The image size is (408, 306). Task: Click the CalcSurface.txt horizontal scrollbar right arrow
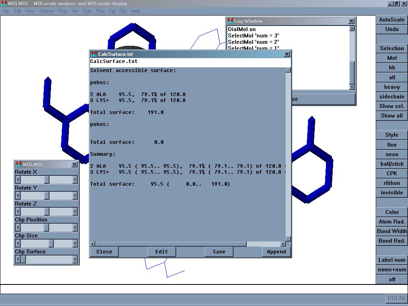click(x=283, y=244)
